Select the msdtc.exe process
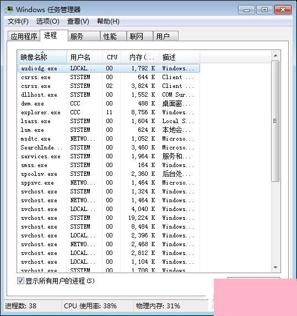 pyautogui.click(x=109, y=138)
